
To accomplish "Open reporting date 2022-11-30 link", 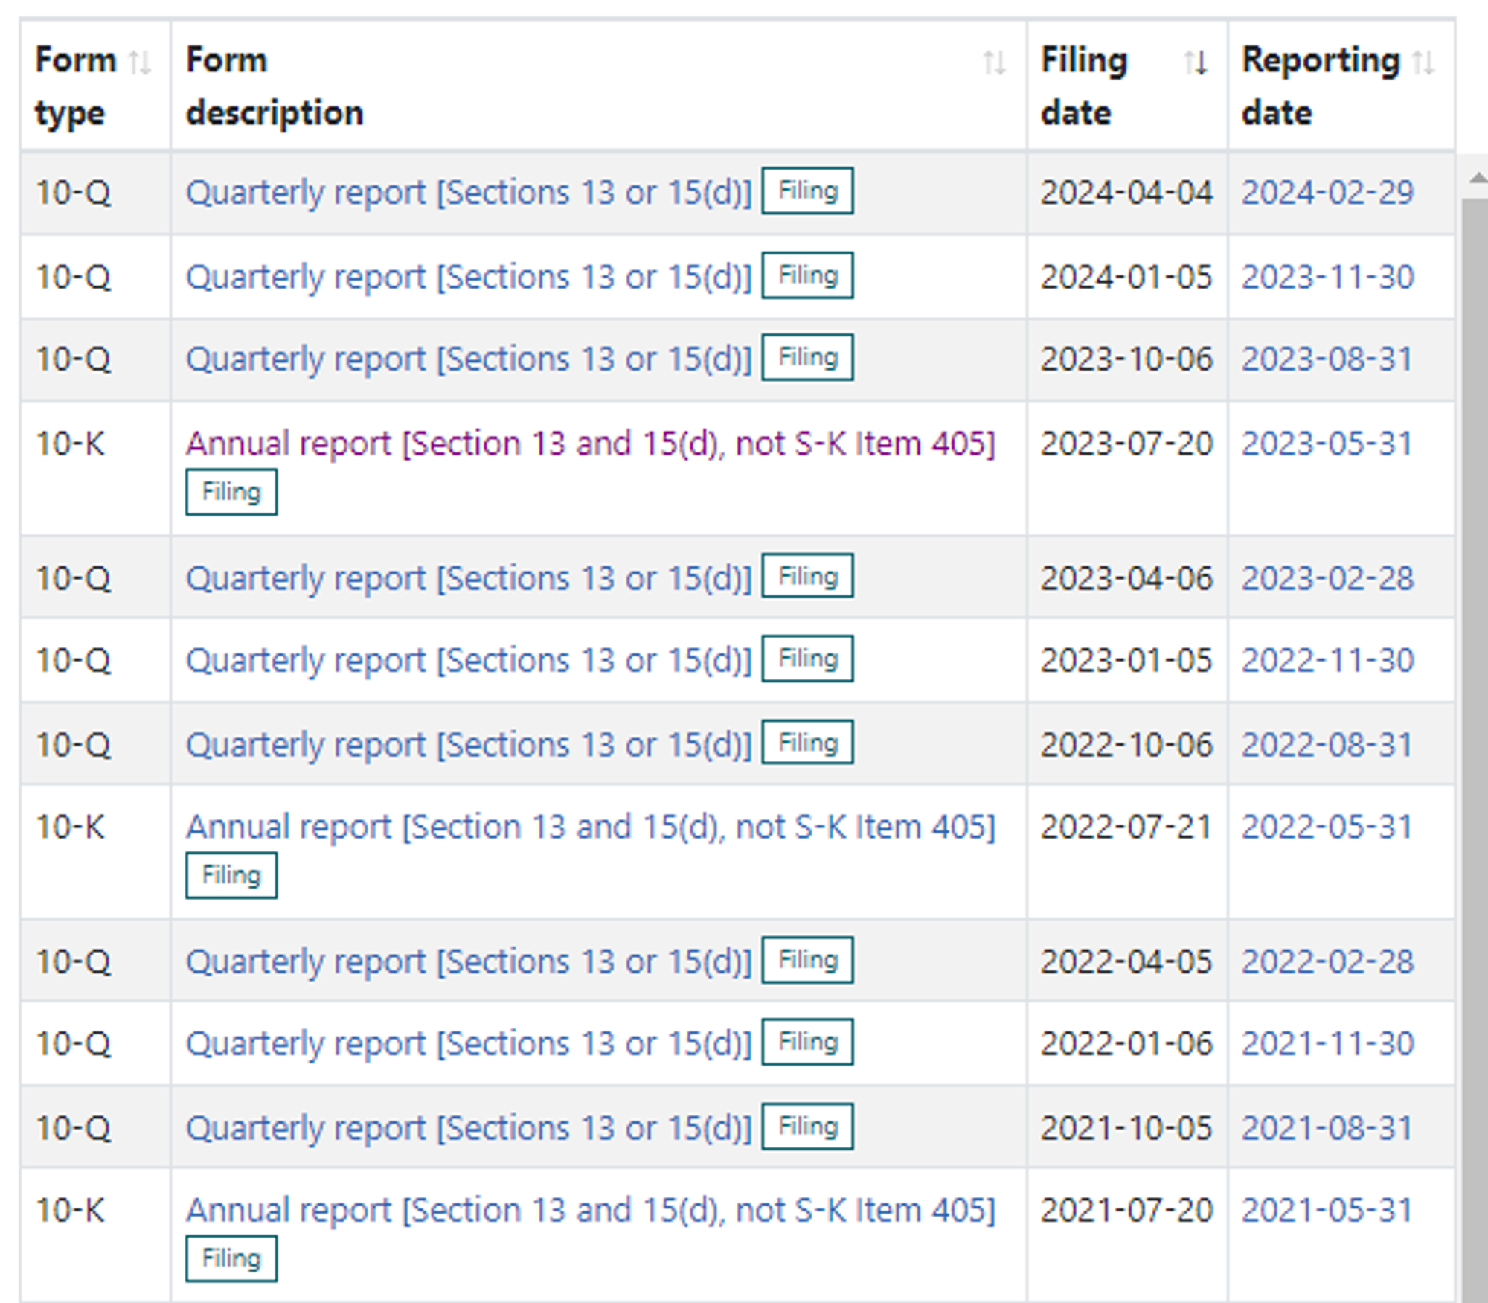I will coord(1327,661).
